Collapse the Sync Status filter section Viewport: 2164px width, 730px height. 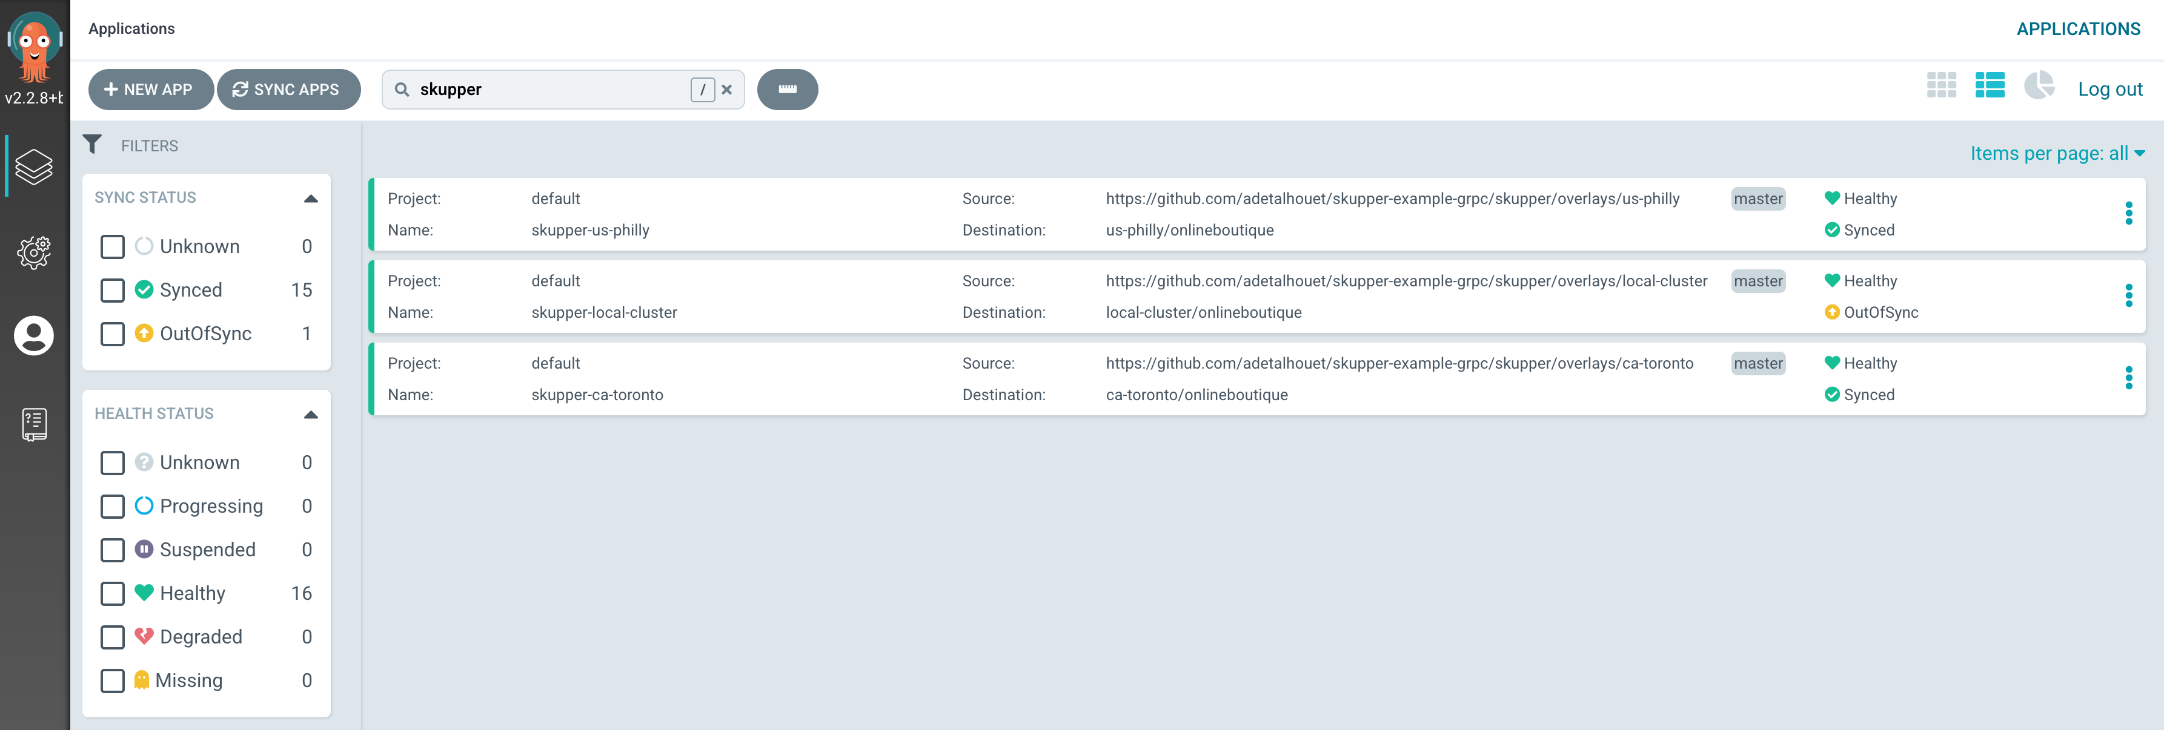point(311,199)
